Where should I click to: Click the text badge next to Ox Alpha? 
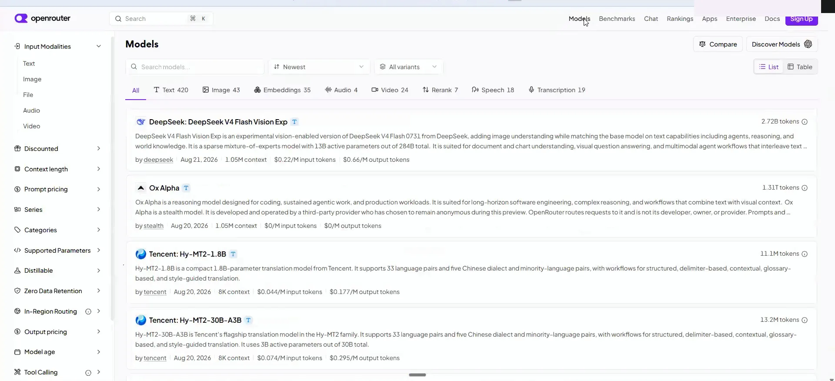point(186,188)
